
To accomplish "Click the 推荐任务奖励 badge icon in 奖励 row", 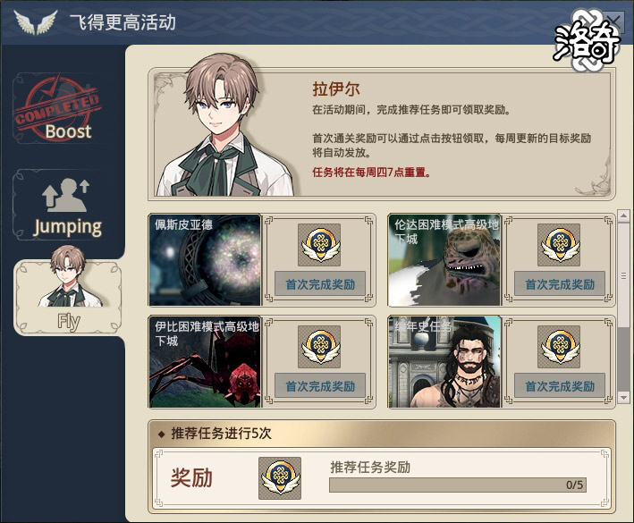I will point(280,478).
